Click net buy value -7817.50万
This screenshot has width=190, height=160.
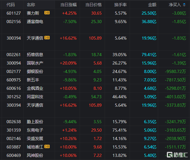pos(175,80)
